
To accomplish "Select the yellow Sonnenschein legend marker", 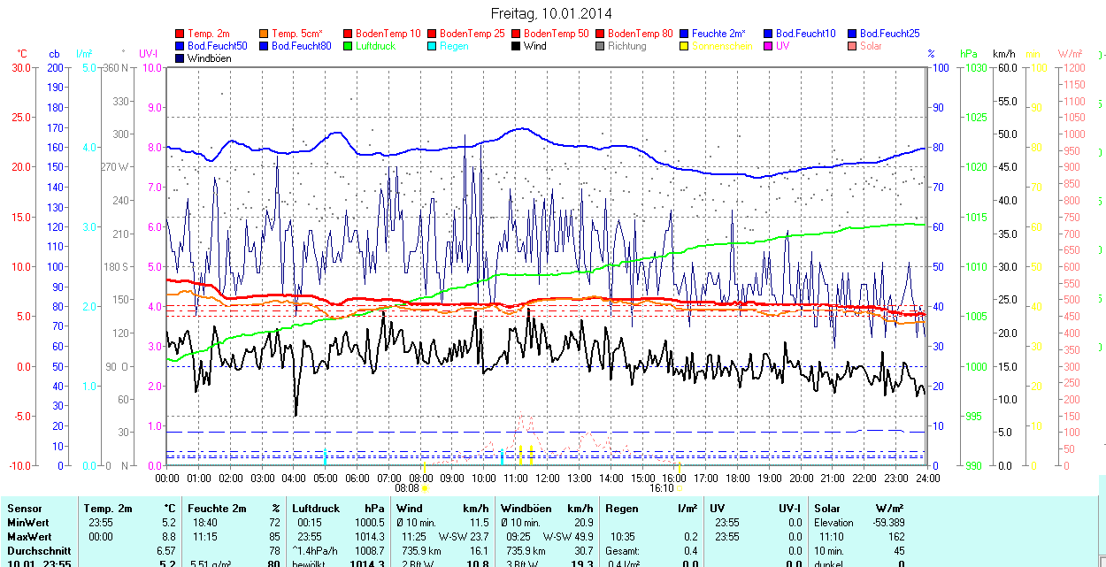I will [684, 46].
